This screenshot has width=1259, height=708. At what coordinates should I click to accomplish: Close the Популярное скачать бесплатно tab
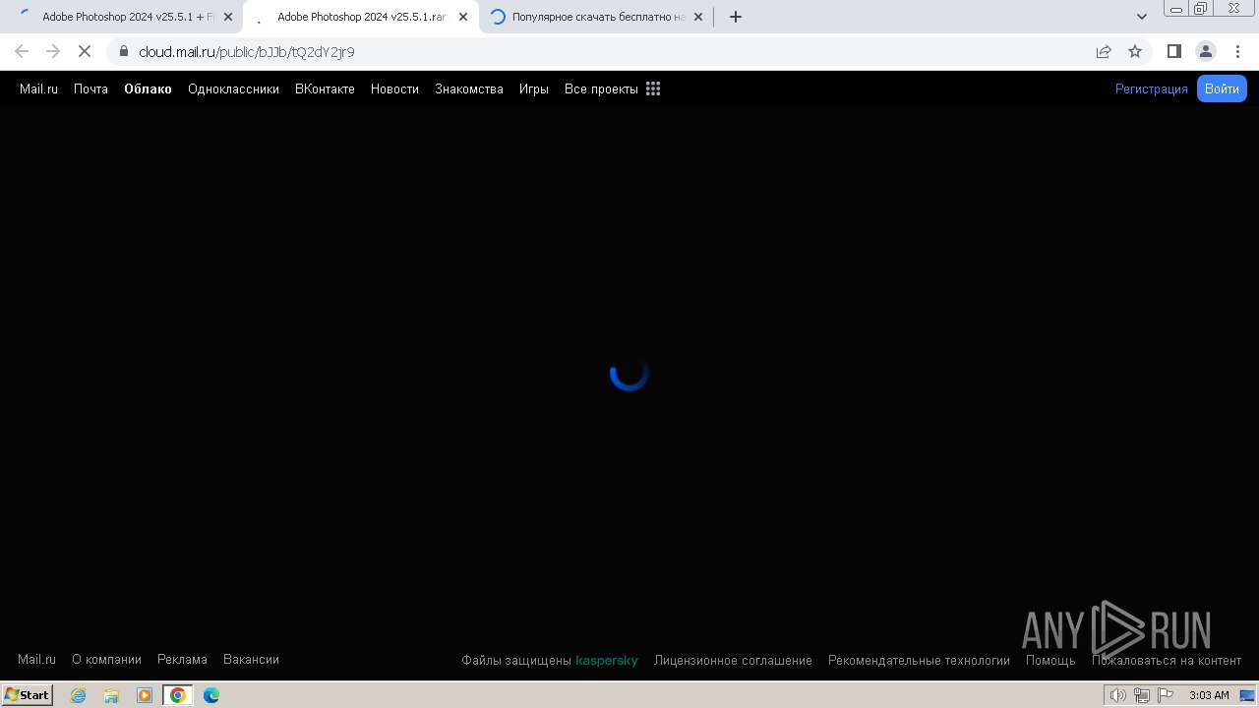pyautogui.click(x=698, y=17)
